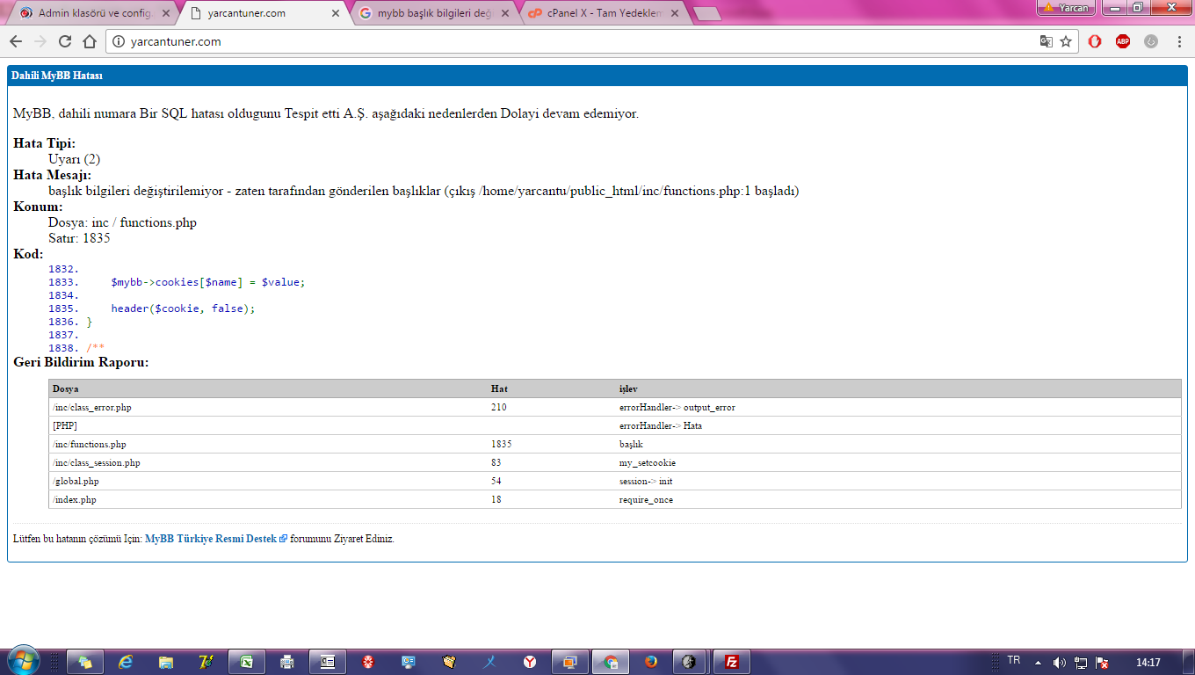Viewport: 1195px width, 675px height.
Task: Click the gray round extension icon
Action: (1151, 41)
